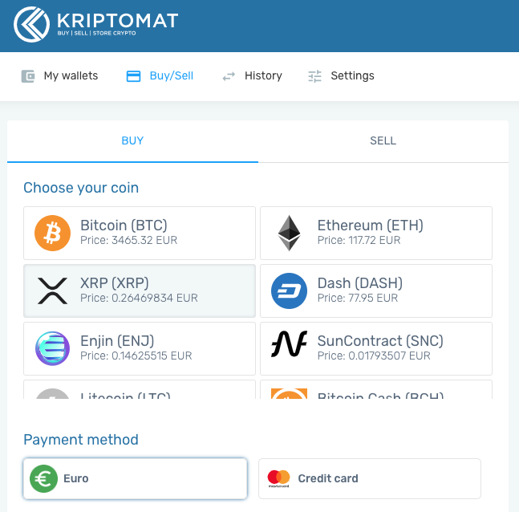Click Bitcoin price 3465.32 EUR
Viewport: 519px width, 512px height.
129,240
